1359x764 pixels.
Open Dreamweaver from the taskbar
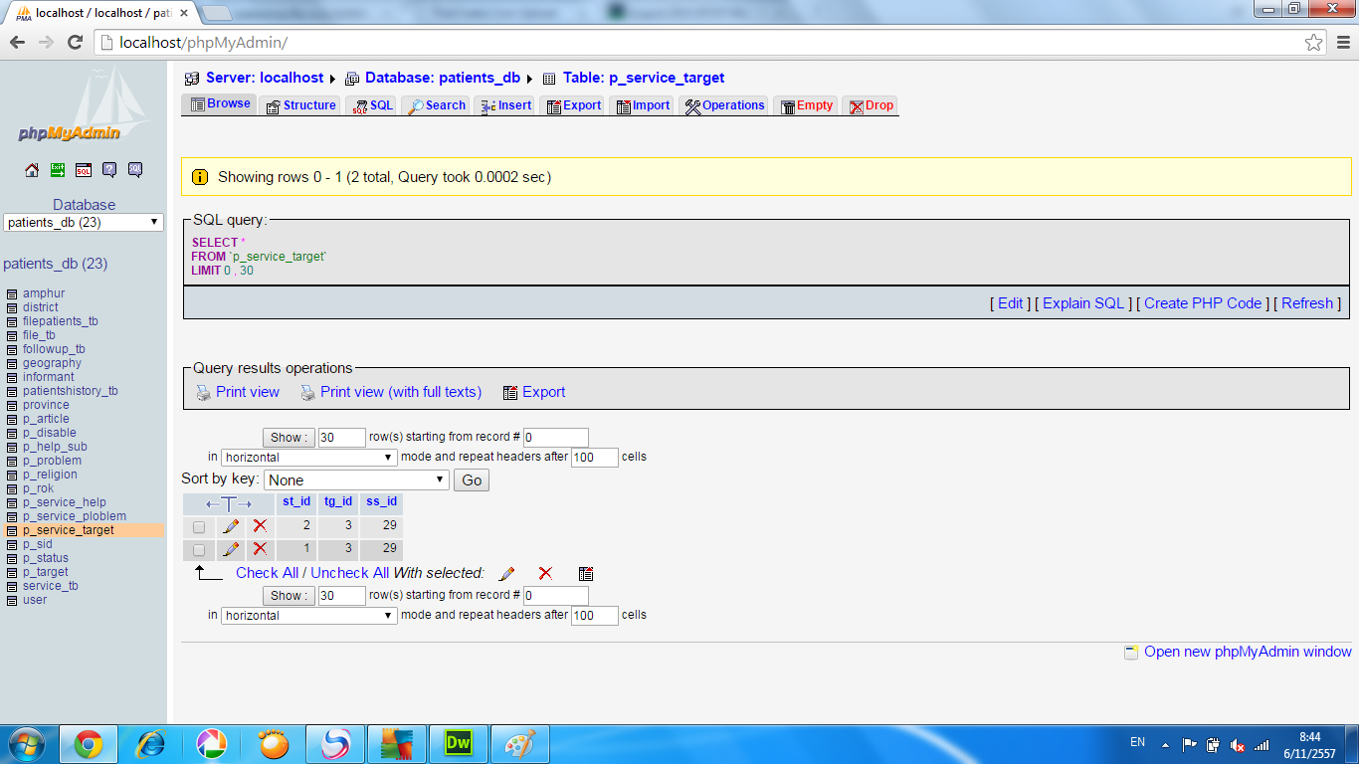point(458,744)
